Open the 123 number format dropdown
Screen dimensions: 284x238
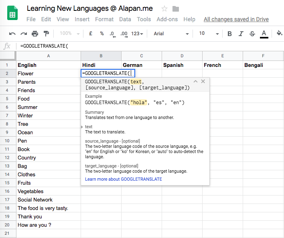pos(137,34)
